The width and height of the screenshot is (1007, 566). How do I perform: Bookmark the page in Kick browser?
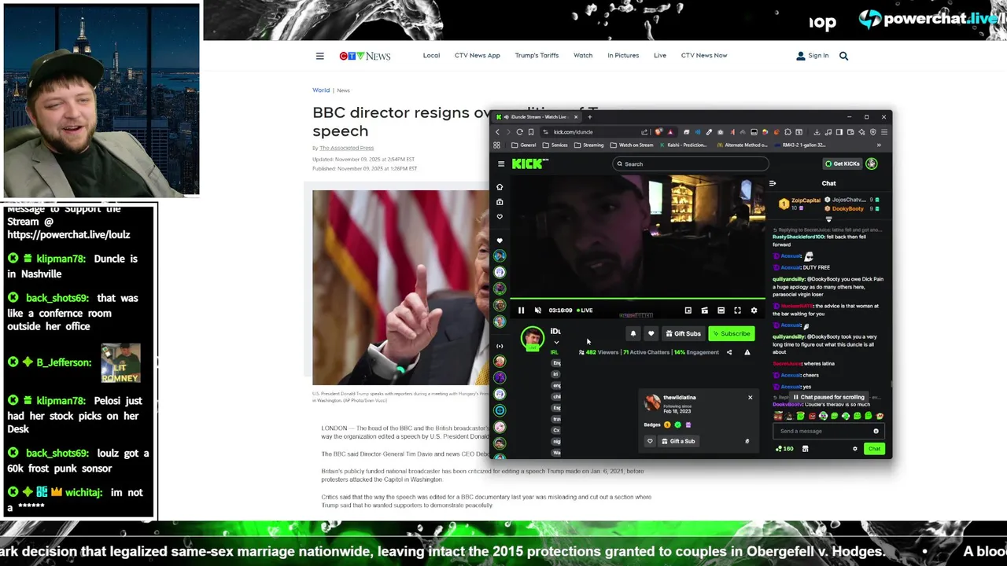[x=531, y=132]
